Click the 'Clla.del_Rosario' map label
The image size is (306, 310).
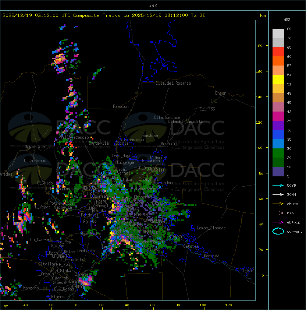(x=173, y=83)
